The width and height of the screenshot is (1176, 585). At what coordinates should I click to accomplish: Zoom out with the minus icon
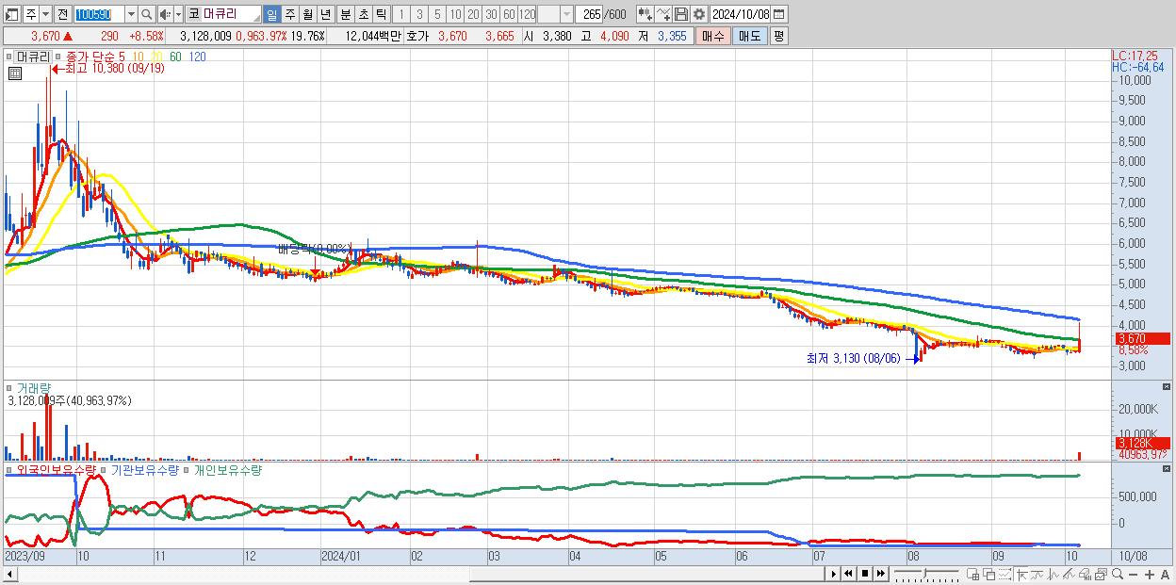tap(1134, 574)
